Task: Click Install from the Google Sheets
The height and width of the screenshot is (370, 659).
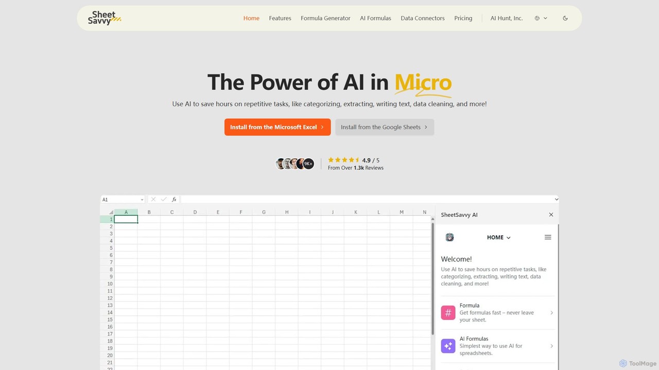Action: (x=385, y=127)
